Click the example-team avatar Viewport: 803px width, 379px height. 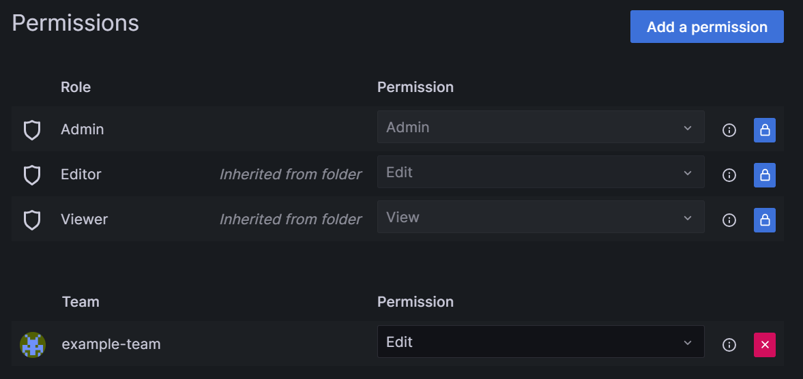click(33, 345)
